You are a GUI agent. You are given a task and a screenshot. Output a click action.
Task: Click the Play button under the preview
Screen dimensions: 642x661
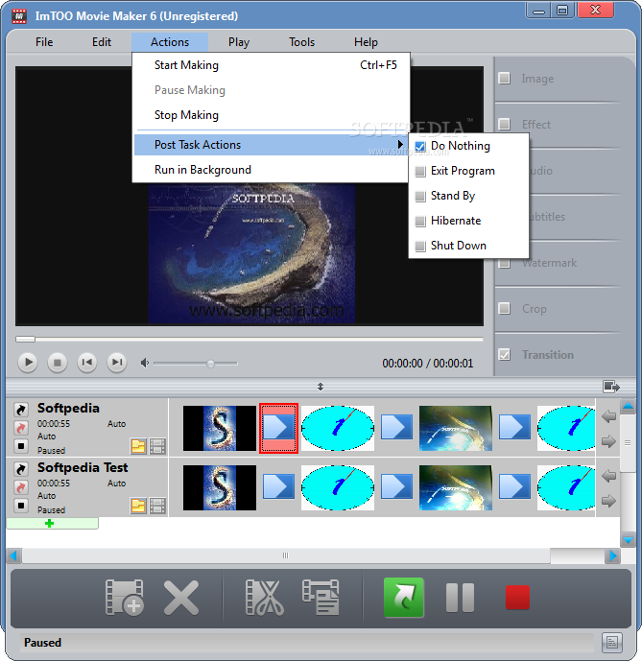pos(28,363)
